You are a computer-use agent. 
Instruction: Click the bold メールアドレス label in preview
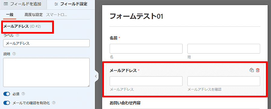(123, 70)
